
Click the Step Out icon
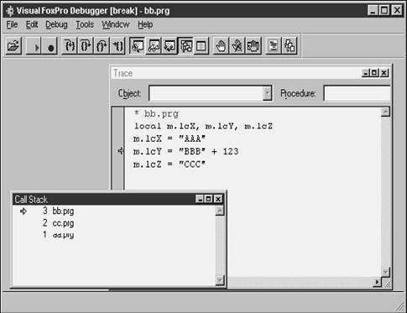(102, 45)
